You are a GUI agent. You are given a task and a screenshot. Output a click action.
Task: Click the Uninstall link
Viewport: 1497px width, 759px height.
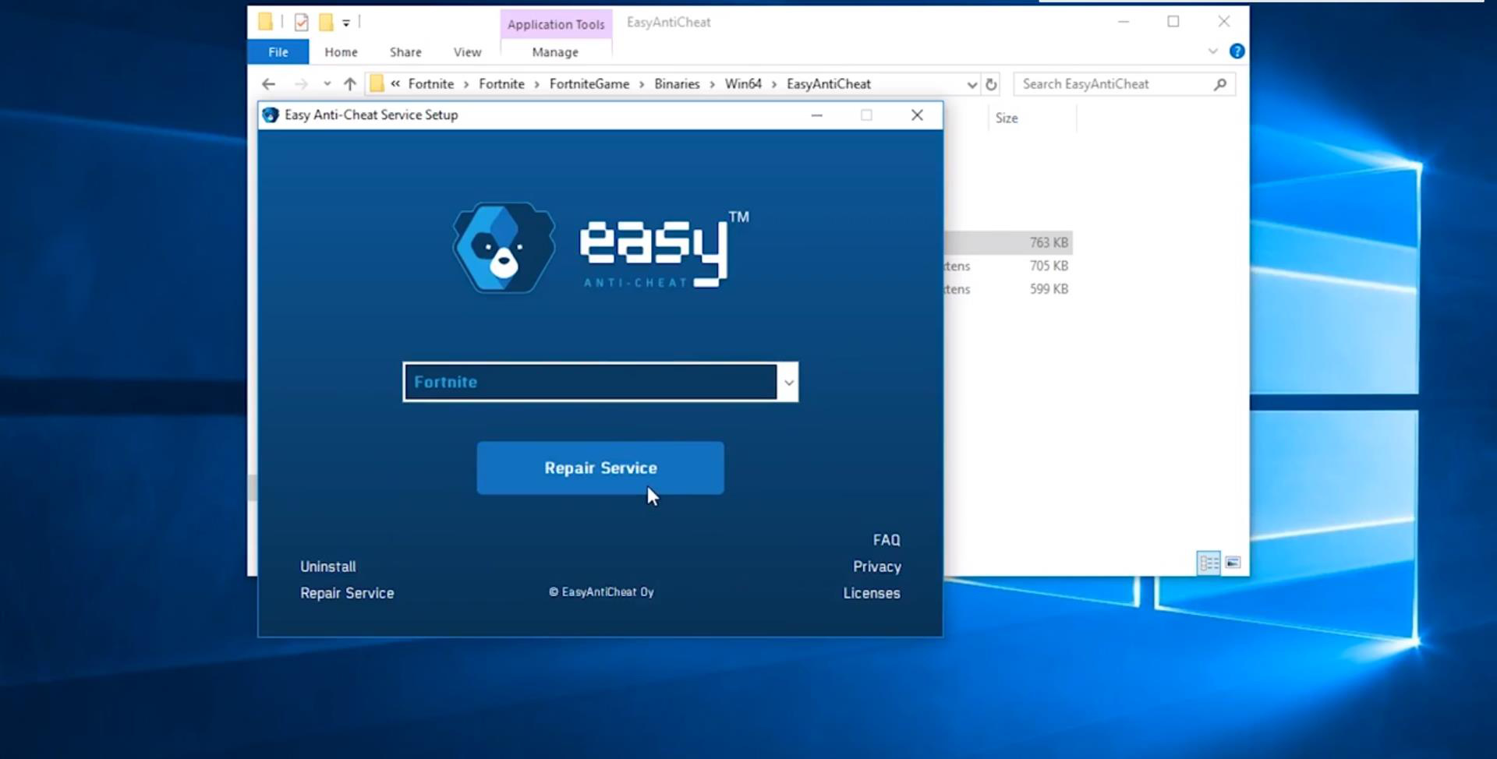click(327, 567)
